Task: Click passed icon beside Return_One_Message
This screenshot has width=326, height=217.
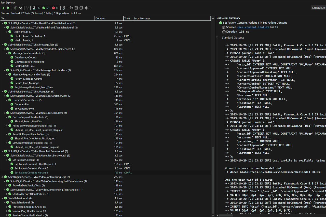Action: (x=12, y=83)
